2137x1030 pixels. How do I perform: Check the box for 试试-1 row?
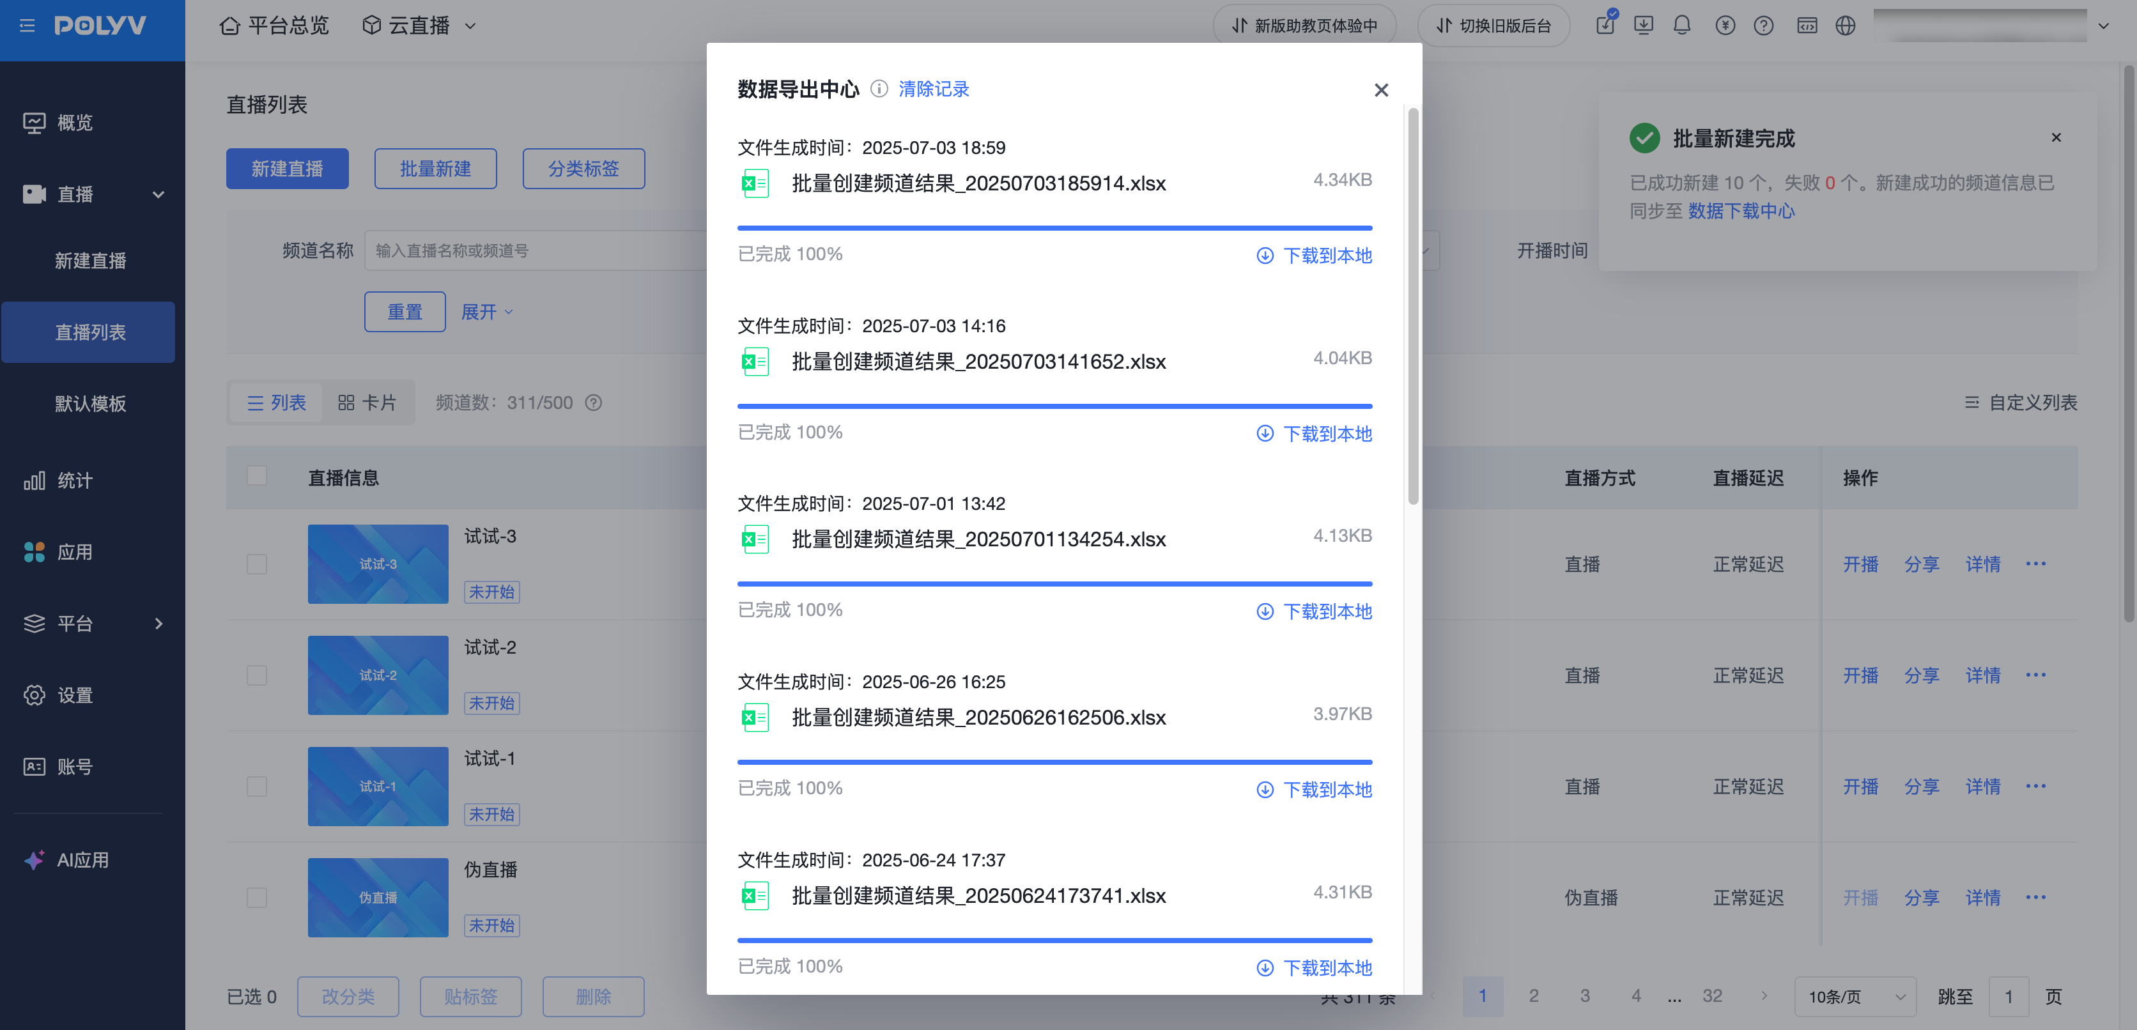pyautogui.click(x=257, y=786)
